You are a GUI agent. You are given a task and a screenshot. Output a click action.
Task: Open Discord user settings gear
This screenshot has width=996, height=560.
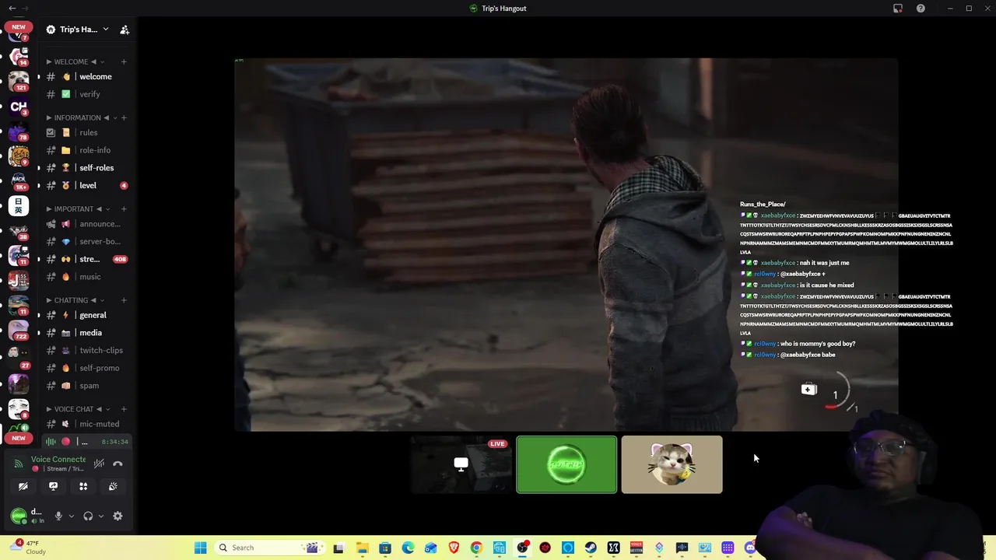coord(117,516)
